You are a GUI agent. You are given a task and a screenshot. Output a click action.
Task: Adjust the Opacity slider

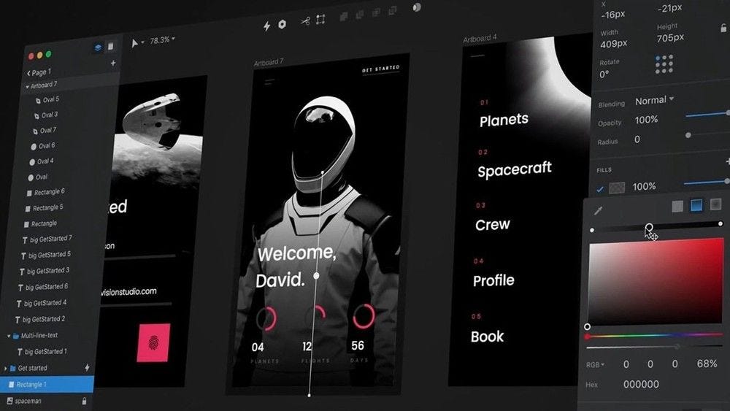[x=707, y=114]
